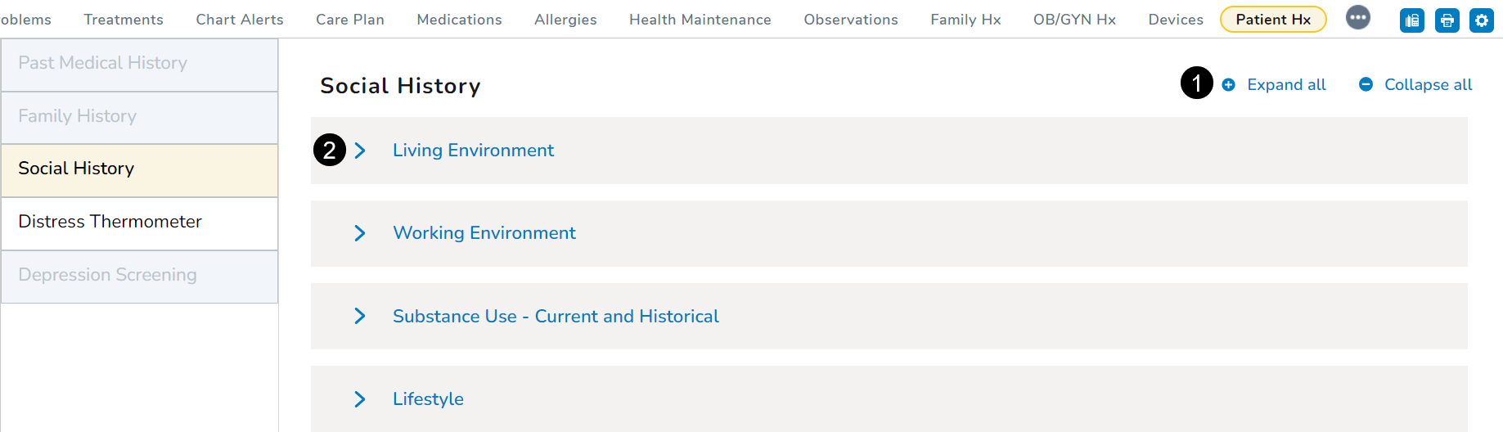Go to the Care Plan tab
The width and height of the screenshot is (1503, 432).
coord(350,20)
